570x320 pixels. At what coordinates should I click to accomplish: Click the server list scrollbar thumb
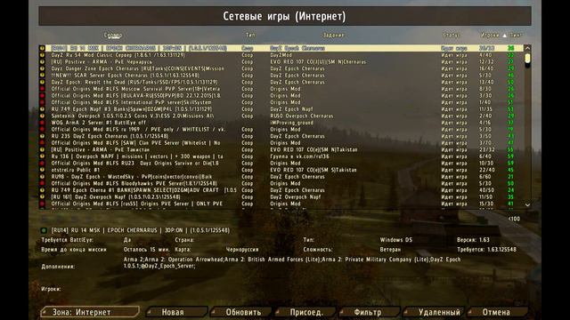(x=527, y=59)
